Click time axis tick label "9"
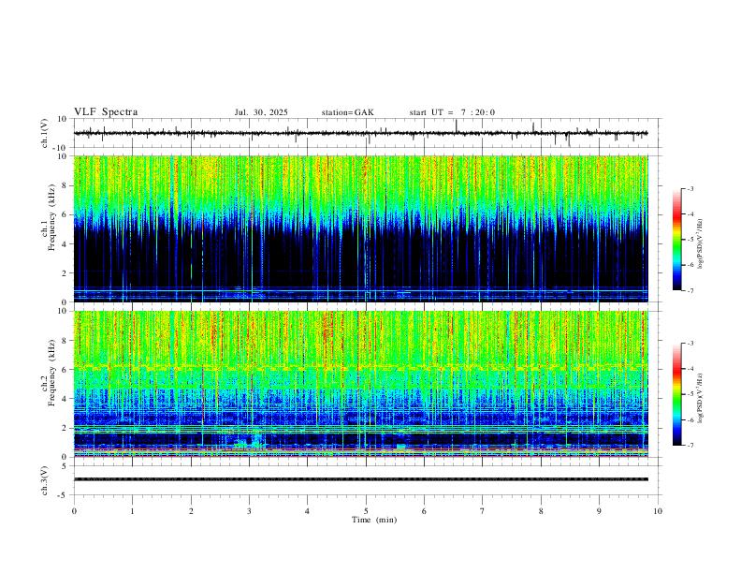This screenshot has width=741, height=573. coord(599,511)
